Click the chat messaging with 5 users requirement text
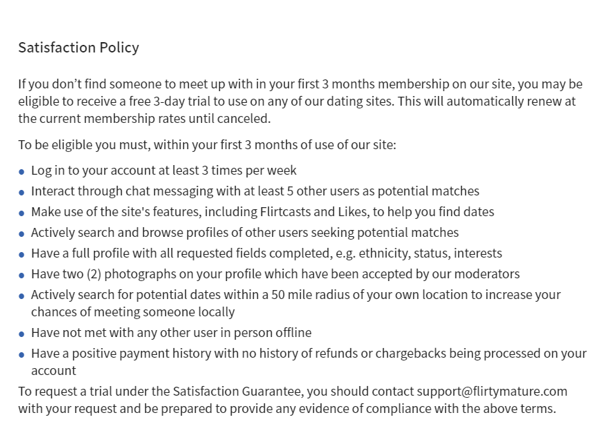The height and width of the screenshot is (433, 591). pyautogui.click(x=255, y=191)
